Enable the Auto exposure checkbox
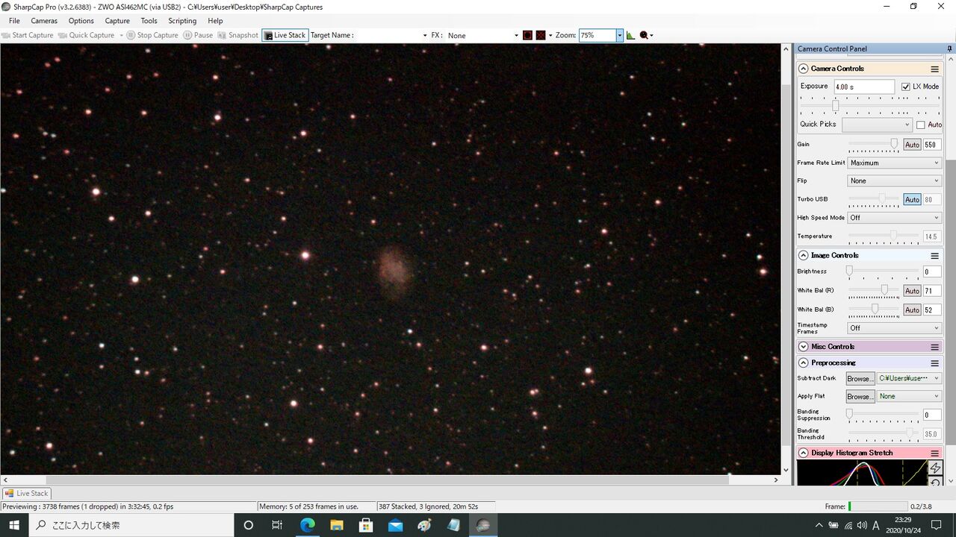The image size is (956, 537). 920,125
